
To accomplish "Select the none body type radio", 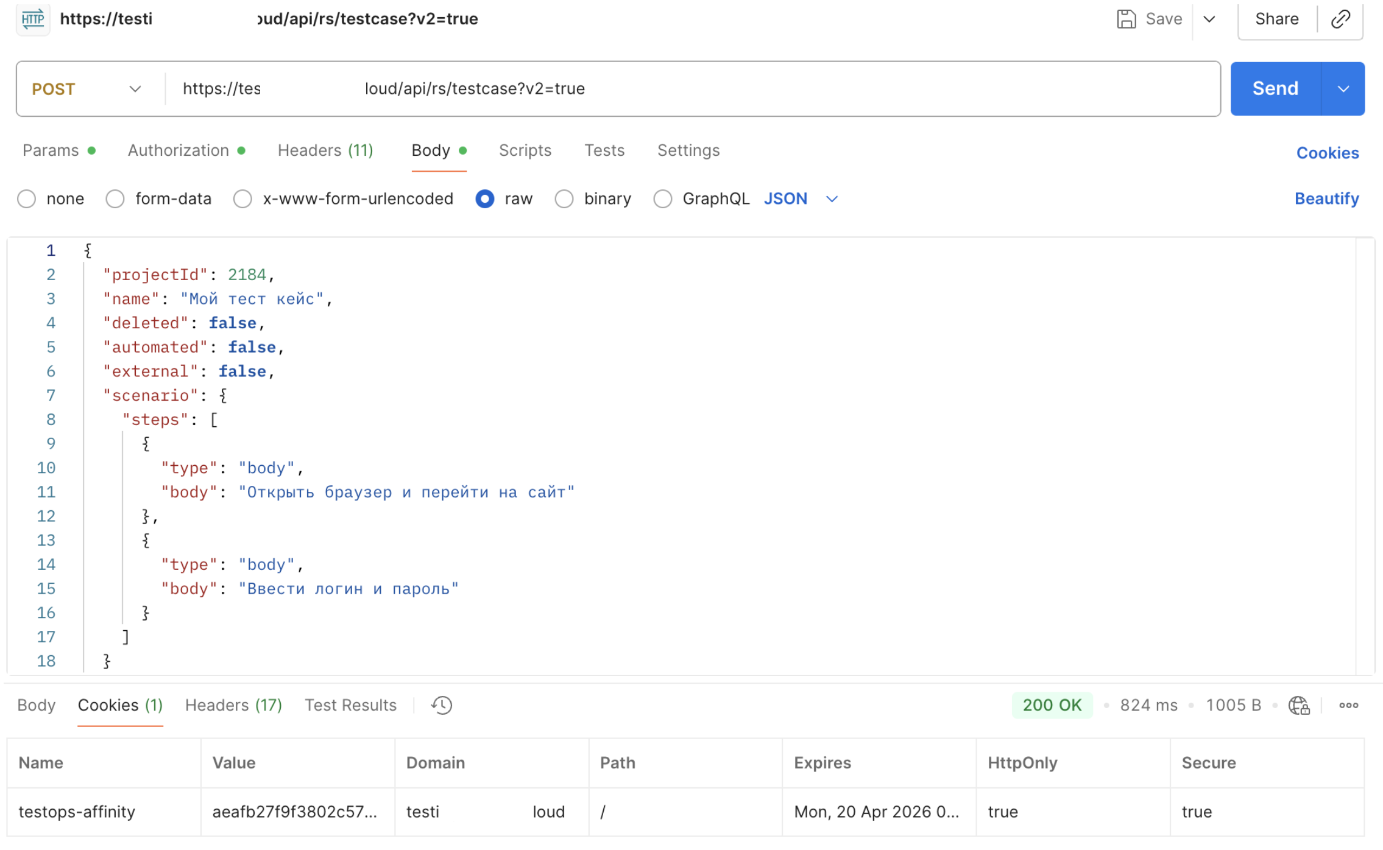I will (26, 198).
